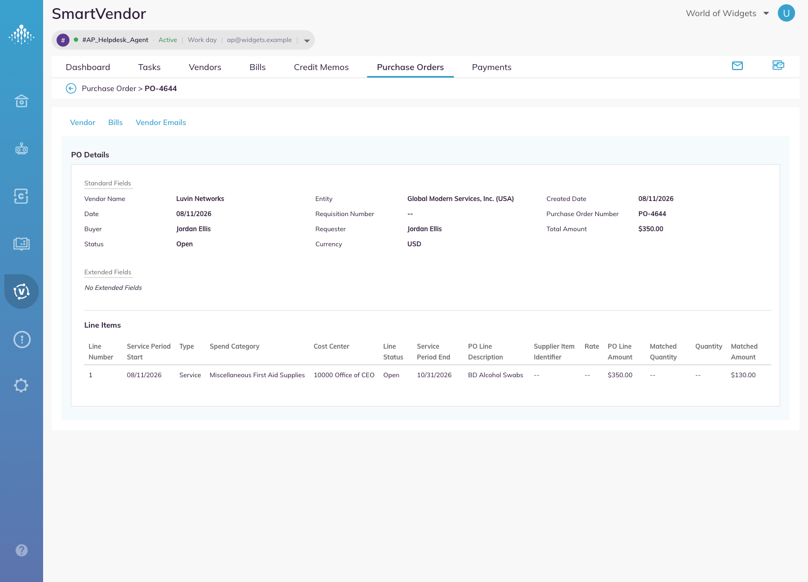The height and width of the screenshot is (582, 808).
Task: Switch to the Bills main tab
Action: tap(257, 67)
